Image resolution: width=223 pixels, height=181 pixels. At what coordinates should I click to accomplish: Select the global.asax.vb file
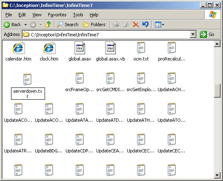tap(110, 51)
